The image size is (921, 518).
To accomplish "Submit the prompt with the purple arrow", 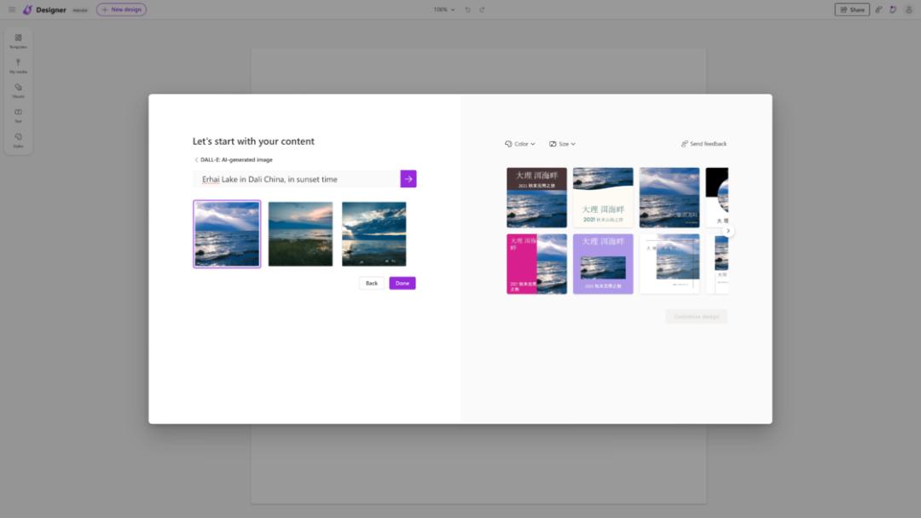I will pyautogui.click(x=408, y=179).
